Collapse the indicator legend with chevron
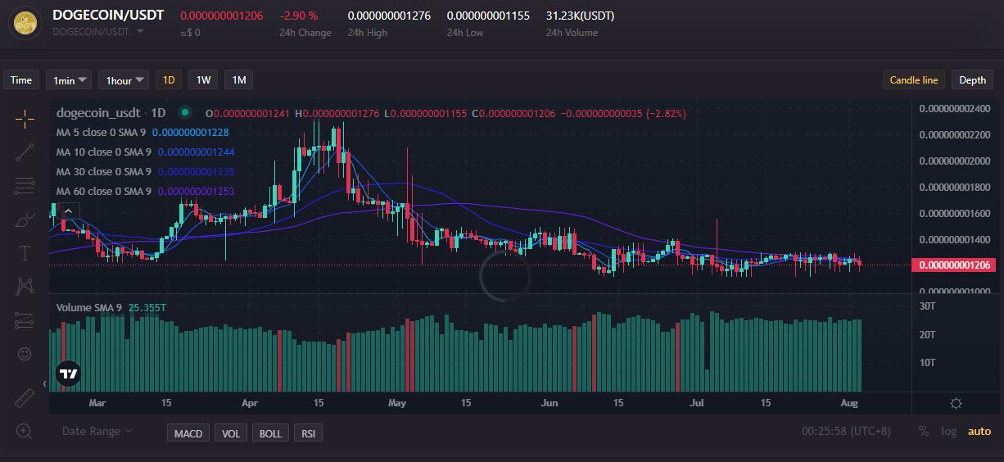 69,211
